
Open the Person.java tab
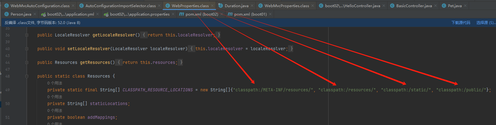click(21, 14)
